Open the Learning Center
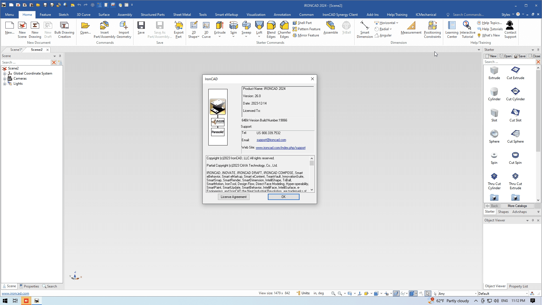The height and width of the screenshot is (305, 542). coord(452,29)
